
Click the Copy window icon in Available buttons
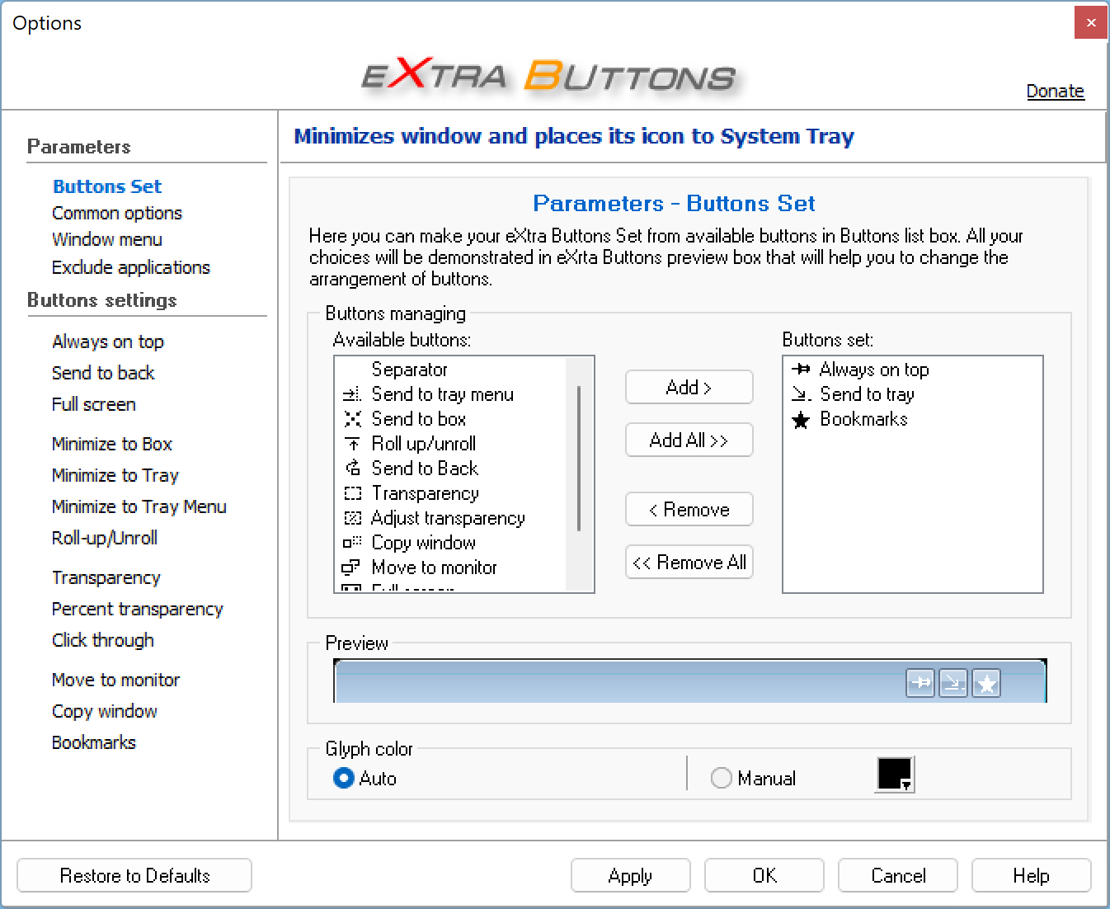352,543
